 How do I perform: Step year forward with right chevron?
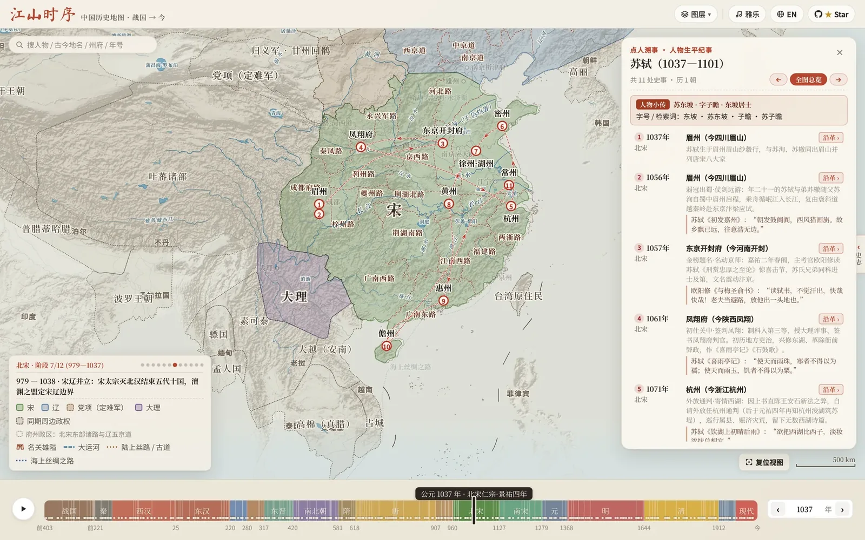842,509
